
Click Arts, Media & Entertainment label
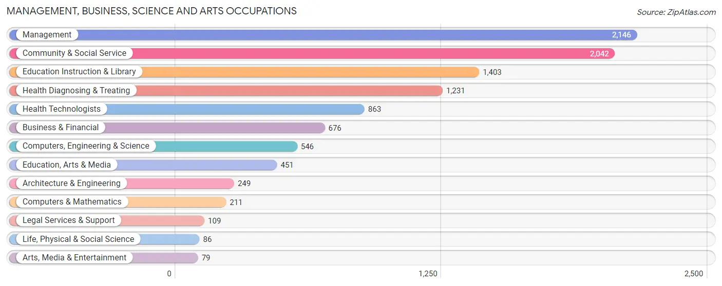(74, 257)
